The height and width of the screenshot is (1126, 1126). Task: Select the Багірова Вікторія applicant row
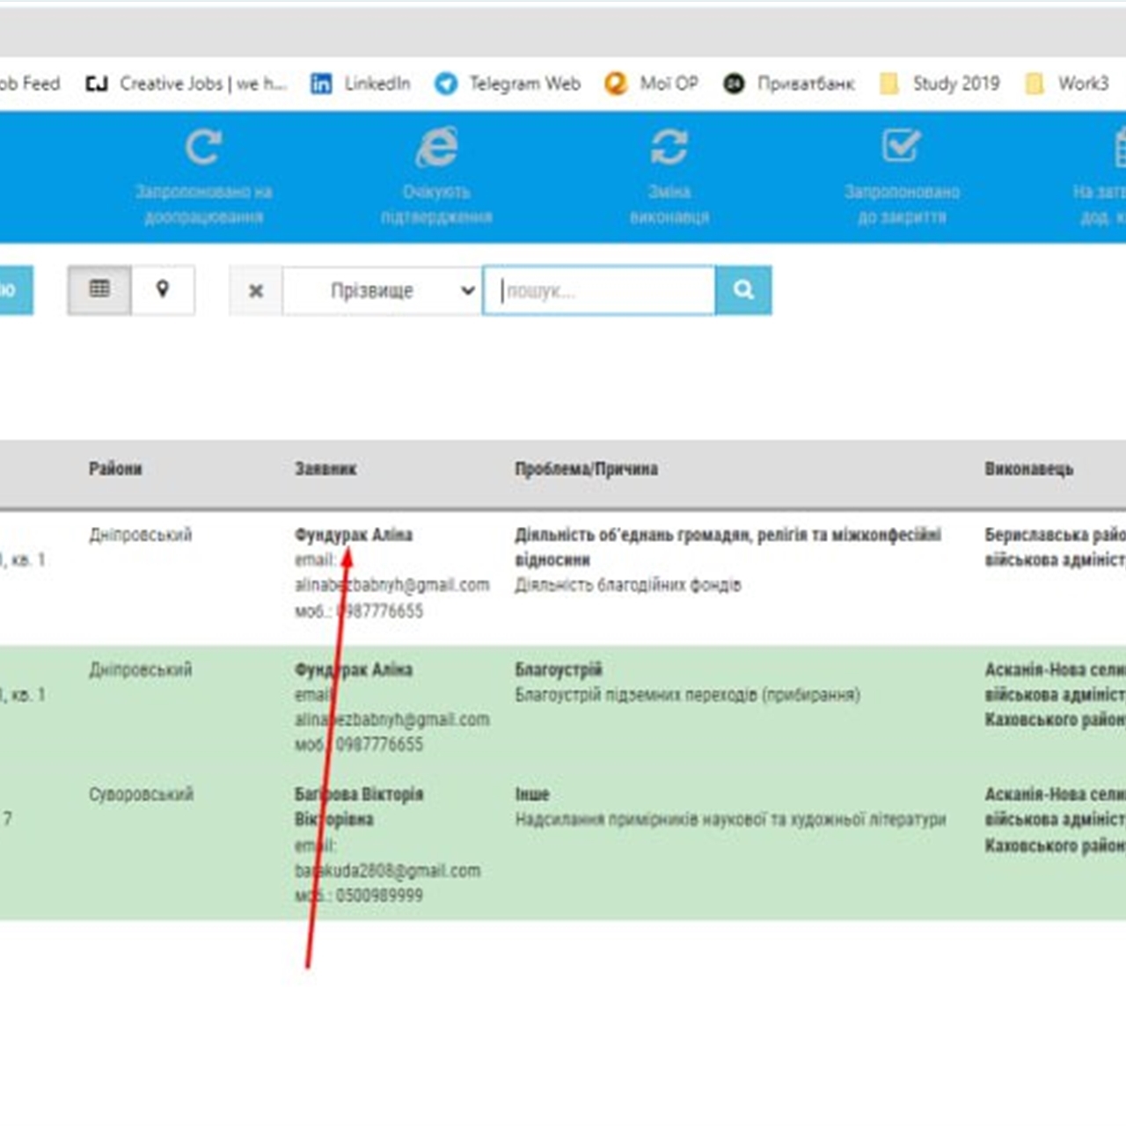pyautogui.click(x=359, y=794)
